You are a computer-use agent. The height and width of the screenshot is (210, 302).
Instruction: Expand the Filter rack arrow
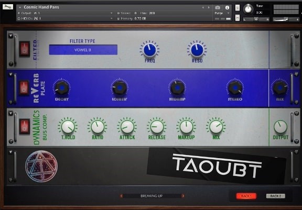pyautogui.click(x=10, y=36)
